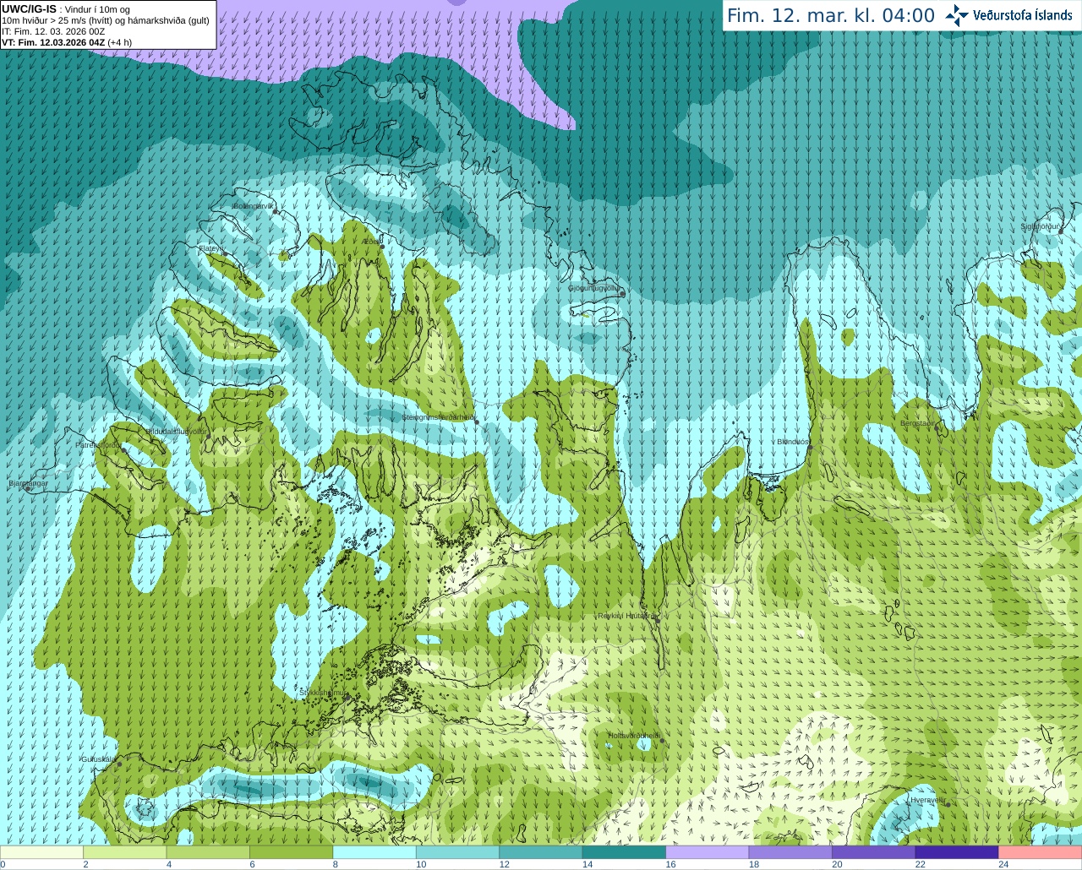Click the 'IT: Fim. 12. 03. 2026 00Z' line
The width and height of the screenshot is (1082, 870).
[x=53, y=31]
